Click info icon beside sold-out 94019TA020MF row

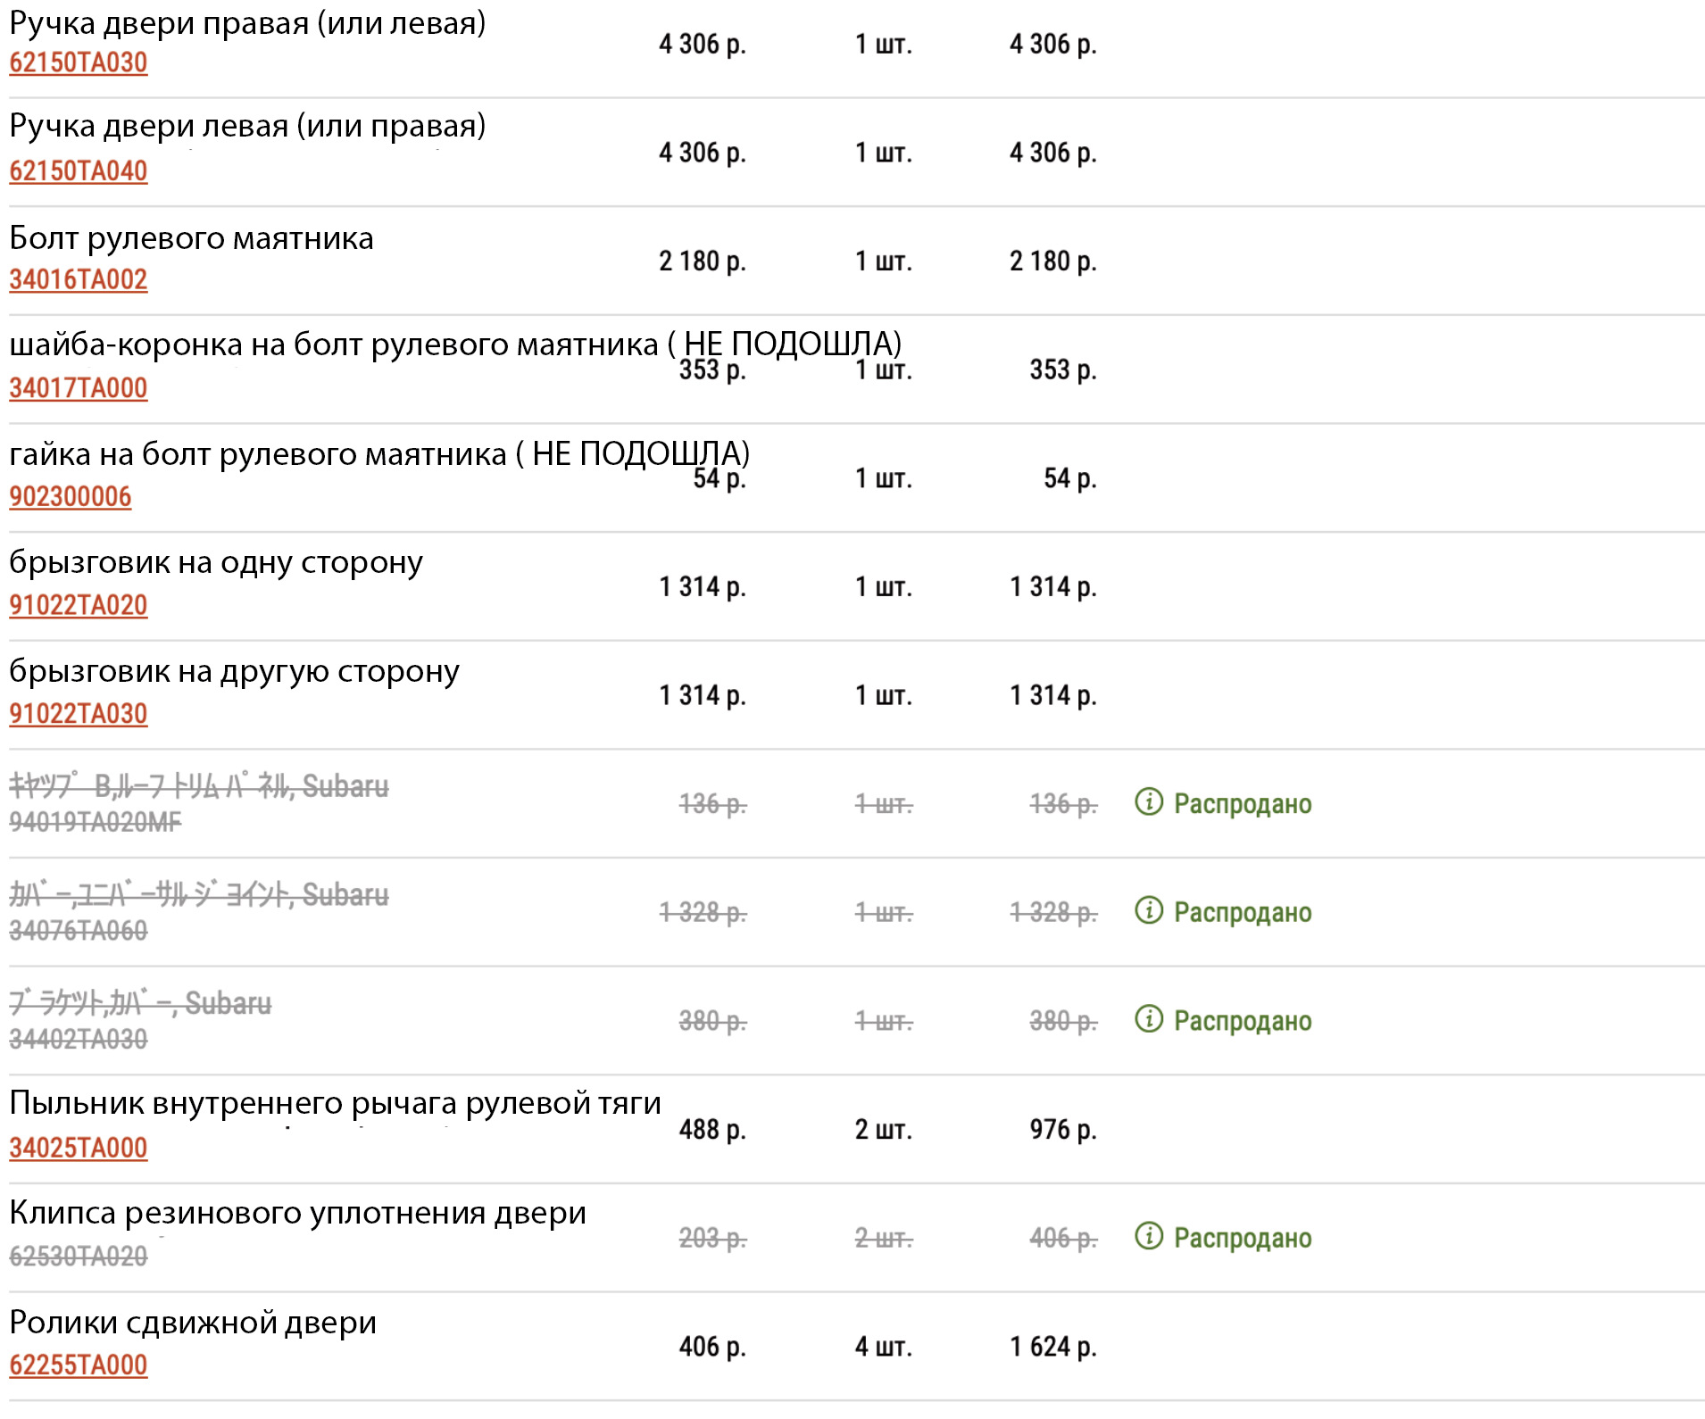1148,802
